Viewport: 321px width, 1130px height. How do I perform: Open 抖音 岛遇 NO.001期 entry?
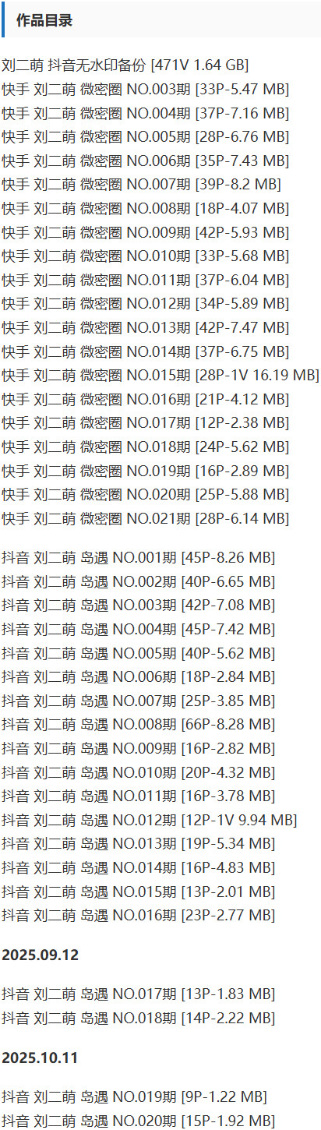pos(138,558)
